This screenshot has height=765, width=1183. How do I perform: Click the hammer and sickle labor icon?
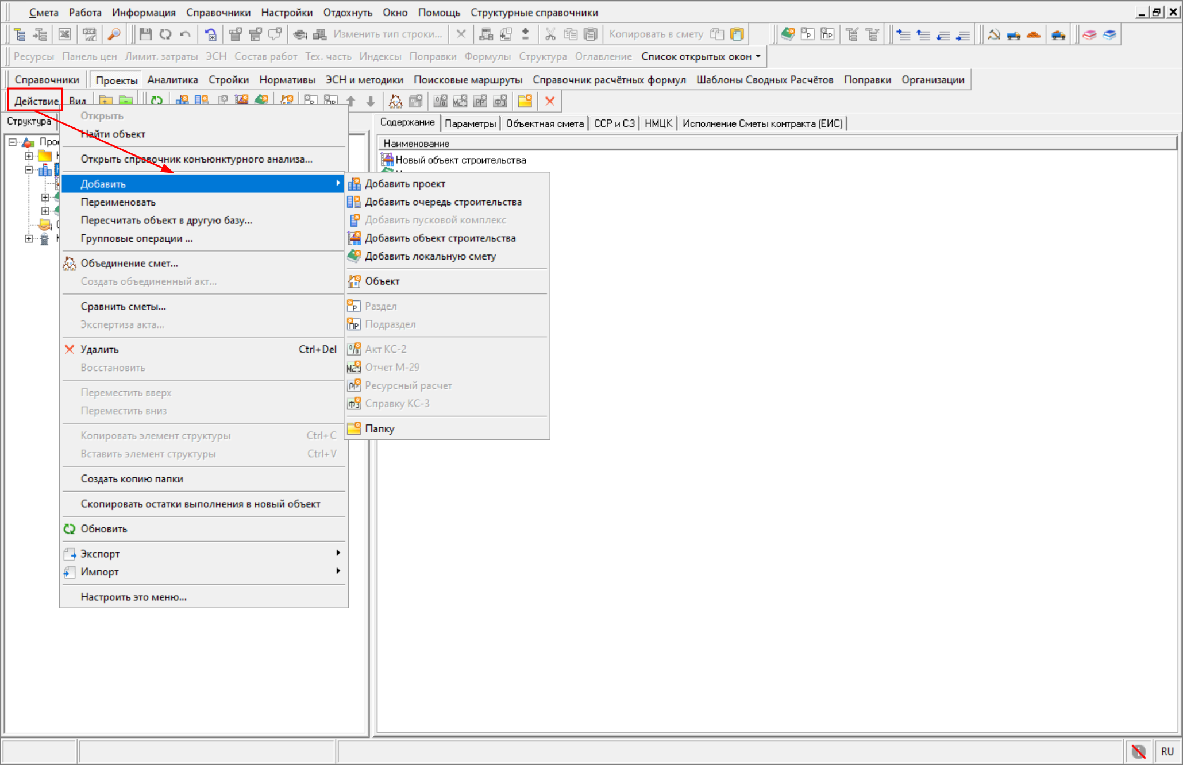[994, 34]
